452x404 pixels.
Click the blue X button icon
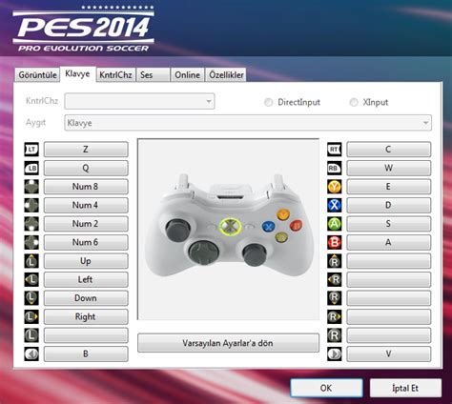(x=335, y=205)
